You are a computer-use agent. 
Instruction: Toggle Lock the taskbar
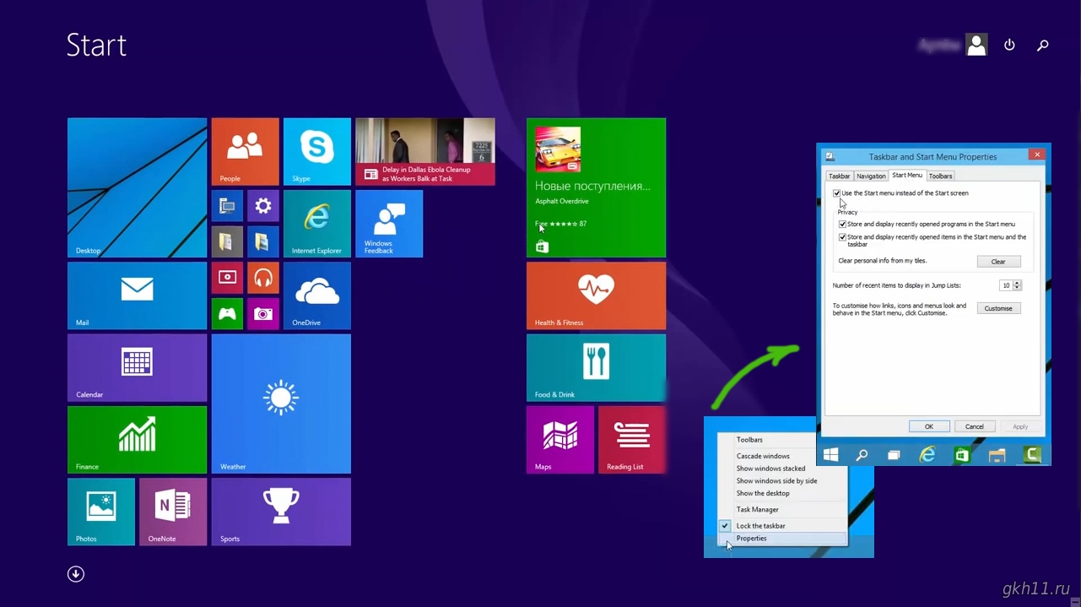pyautogui.click(x=782, y=526)
